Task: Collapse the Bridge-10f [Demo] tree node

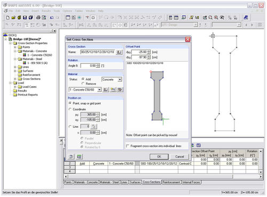Action: coord(6,39)
